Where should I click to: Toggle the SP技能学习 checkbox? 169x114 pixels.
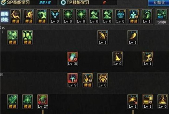pyautogui.click(x=3, y=2)
